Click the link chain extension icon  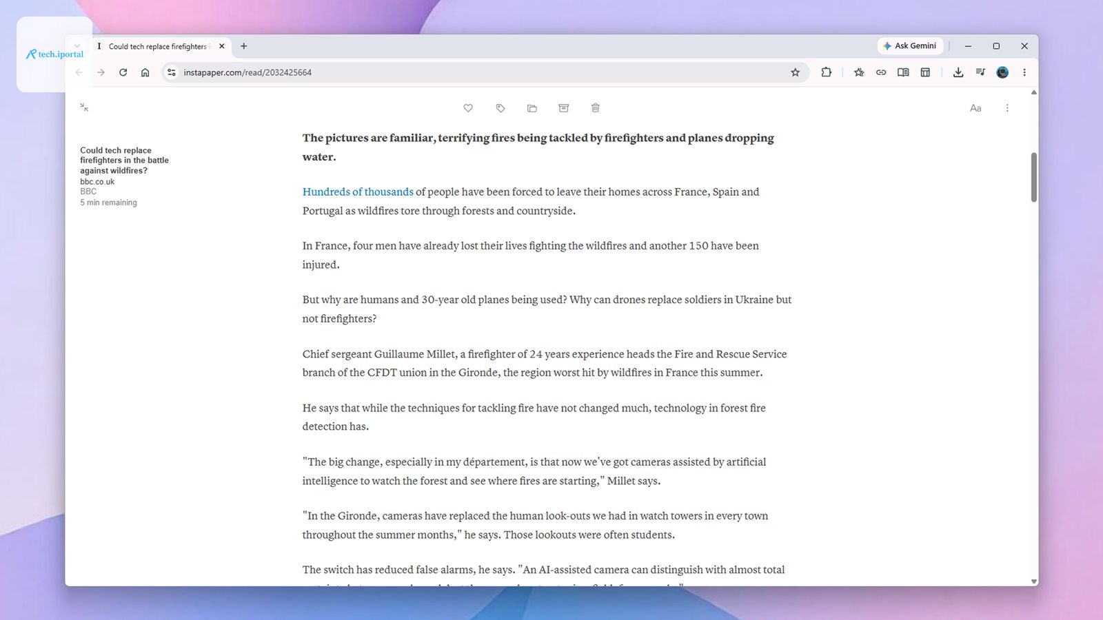[x=881, y=72]
